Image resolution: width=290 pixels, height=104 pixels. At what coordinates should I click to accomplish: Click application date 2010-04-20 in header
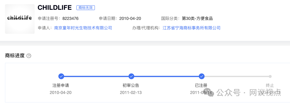click(x=130, y=19)
